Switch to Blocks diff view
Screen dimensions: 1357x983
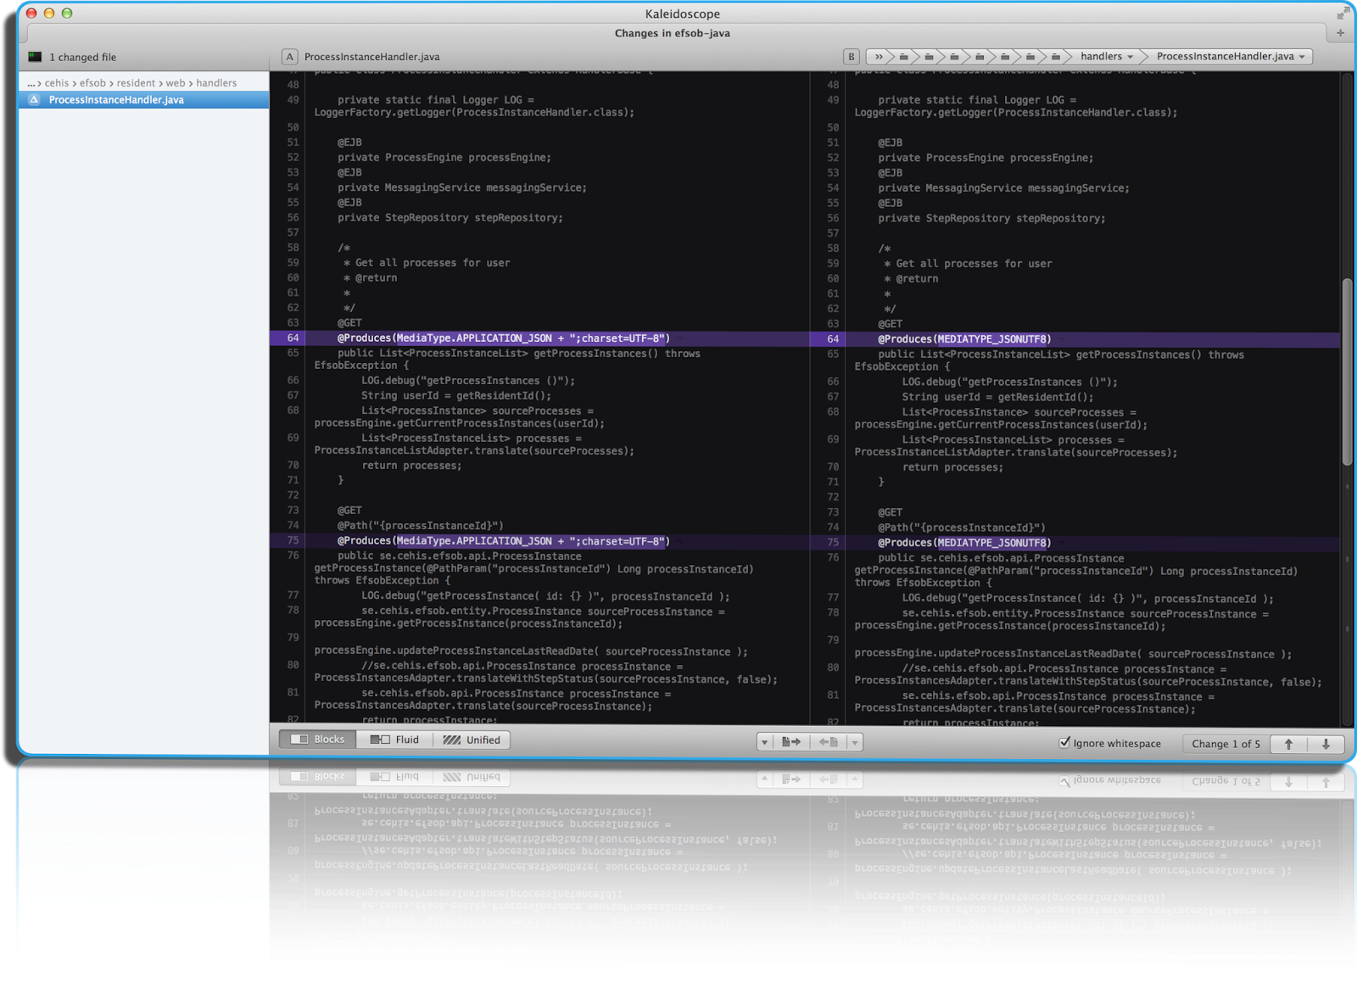pos(319,740)
